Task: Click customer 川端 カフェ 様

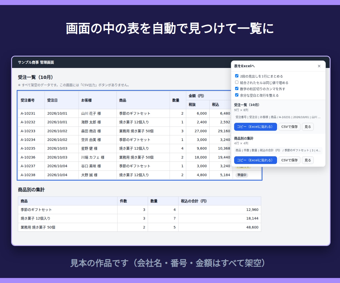Action: pos(93,157)
